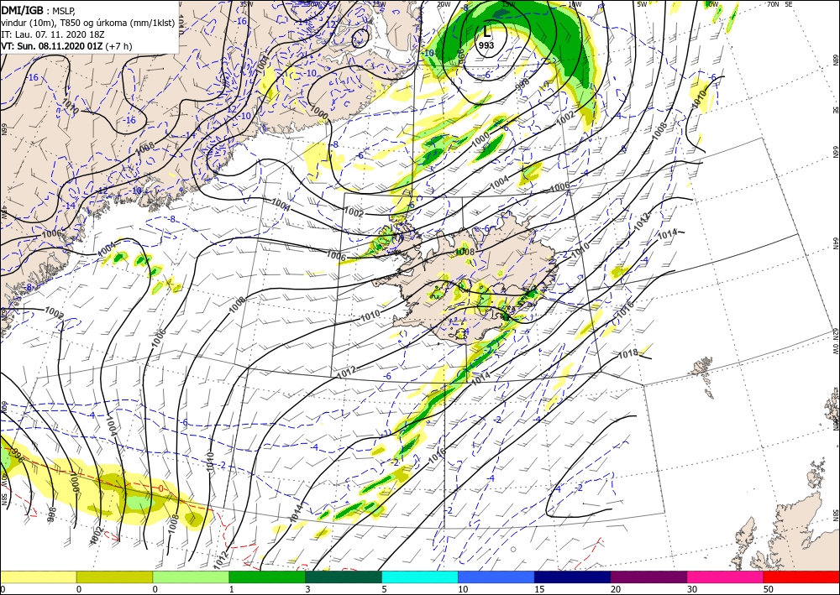The width and height of the screenshot is (840, 595).
Task: Click legend scale value "30"
Action: (x=692, y=589)
